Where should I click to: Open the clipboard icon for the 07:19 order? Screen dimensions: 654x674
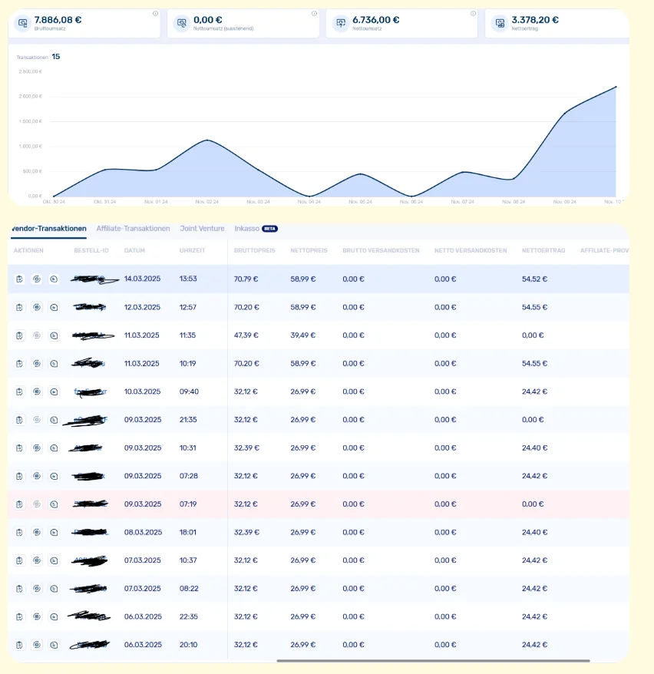[19, 504]
